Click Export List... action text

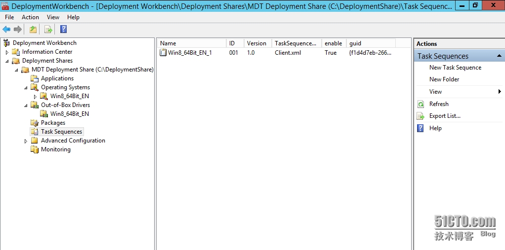click(445, 116)
